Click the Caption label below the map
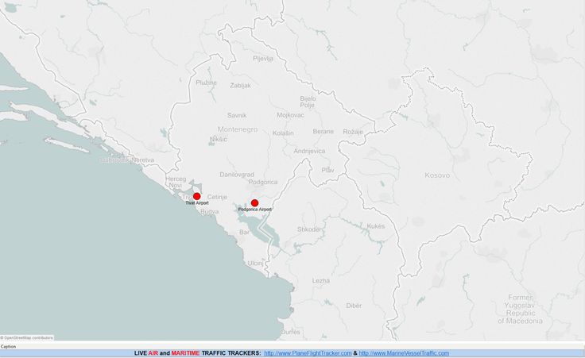This screenshot has height=358, width=585. pos(8,346)
